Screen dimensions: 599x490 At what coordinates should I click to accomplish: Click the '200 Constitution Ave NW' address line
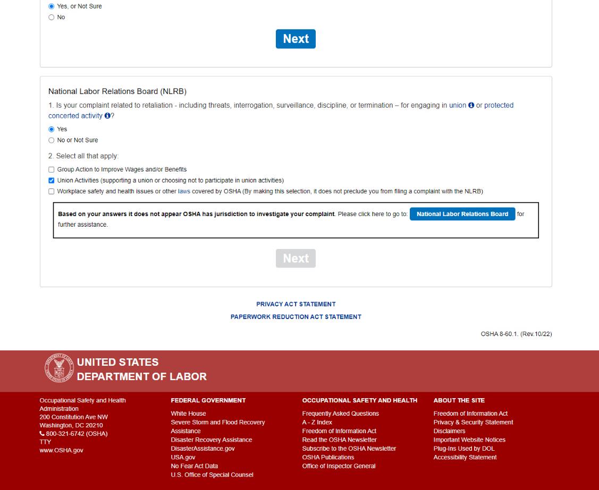click(73, 417)
